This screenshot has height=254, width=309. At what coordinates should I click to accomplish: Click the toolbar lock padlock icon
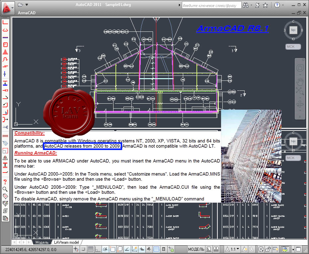[268, 249]
